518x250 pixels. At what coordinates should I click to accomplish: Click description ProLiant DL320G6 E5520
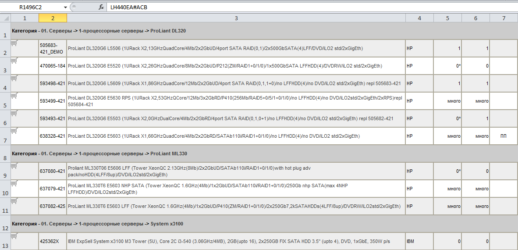coord(236,66)
